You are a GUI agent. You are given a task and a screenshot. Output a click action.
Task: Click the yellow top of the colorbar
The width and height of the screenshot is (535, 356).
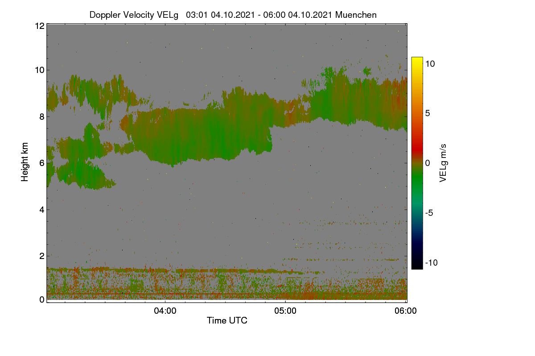[417, 60]
